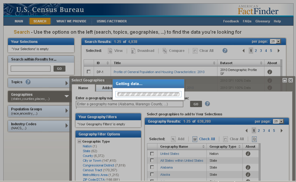Open About info for Alaska row
This screenshot has height=182, width=296.
pyautogui.click(x=248, y=175)
